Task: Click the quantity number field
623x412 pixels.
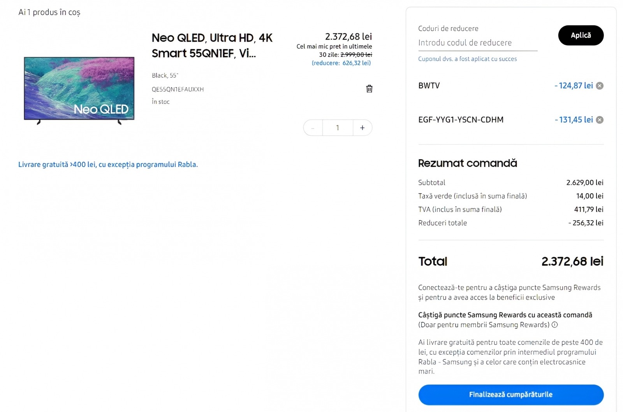Action: coord(338,128)
